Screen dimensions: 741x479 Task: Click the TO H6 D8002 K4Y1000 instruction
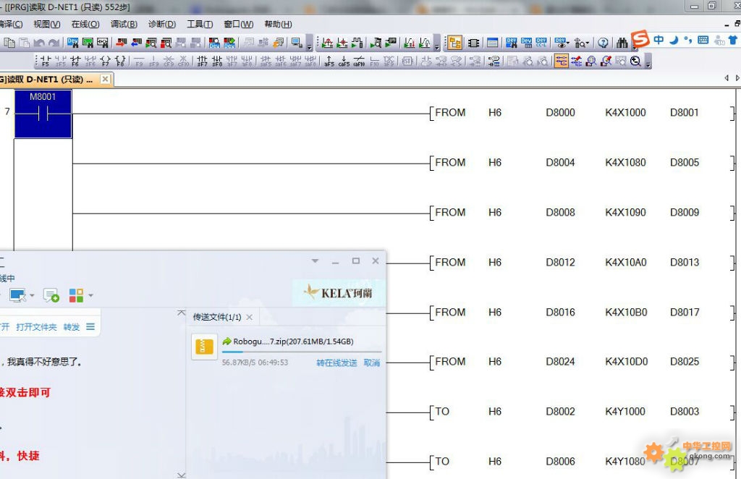click(x=582, y=412)
